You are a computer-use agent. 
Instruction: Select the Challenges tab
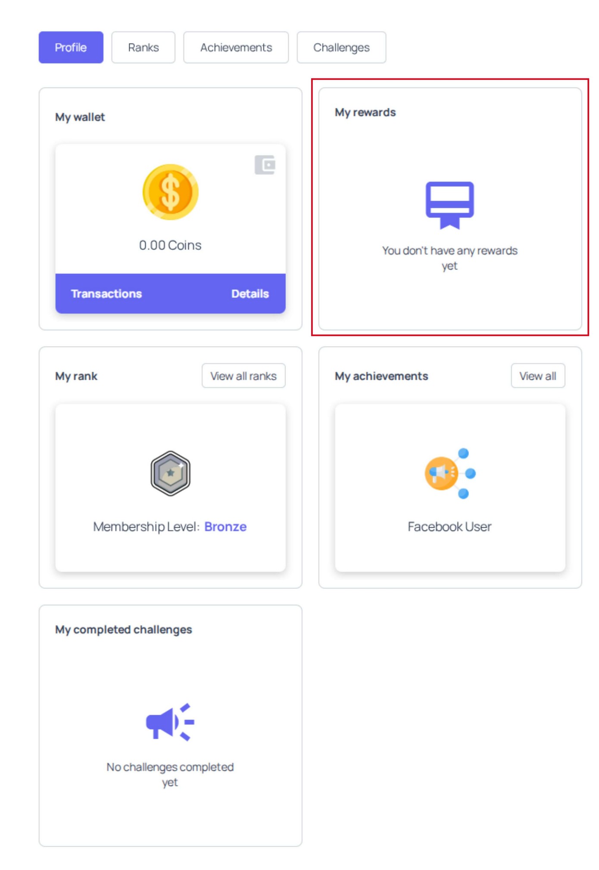[x=341, y=47]
